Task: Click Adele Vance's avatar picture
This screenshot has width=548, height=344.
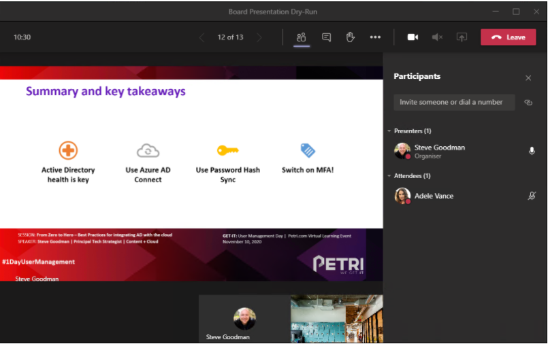Action: 402,196
